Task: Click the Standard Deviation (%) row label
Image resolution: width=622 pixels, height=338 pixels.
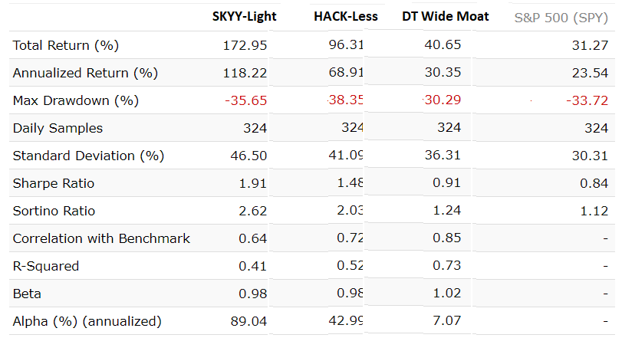Action: click(88, 156)
